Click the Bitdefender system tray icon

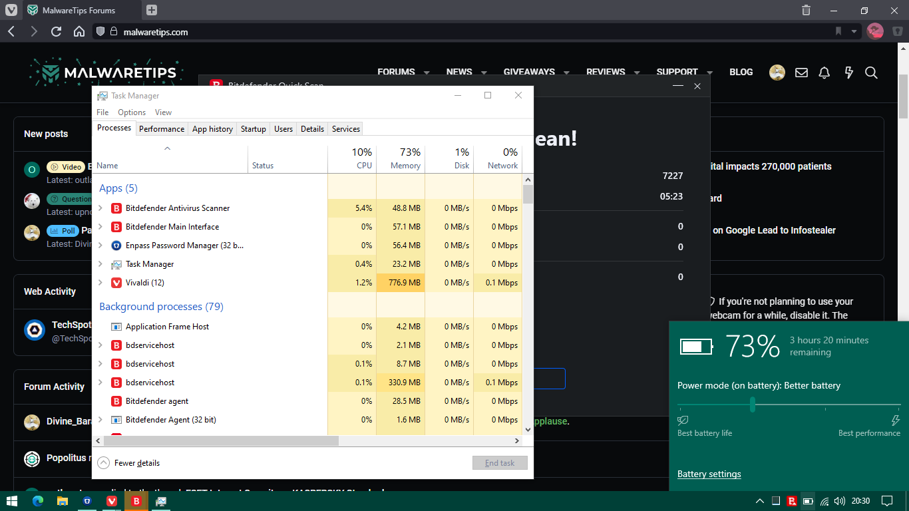pyautogui.click(x=792, y=501)
